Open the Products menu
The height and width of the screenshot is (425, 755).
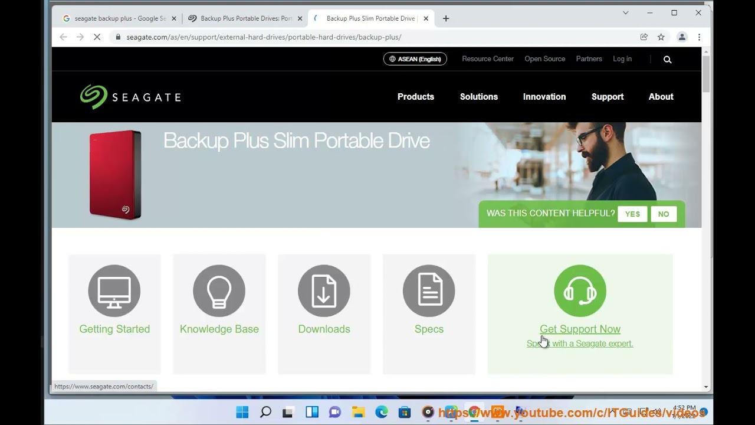point(416,97)
